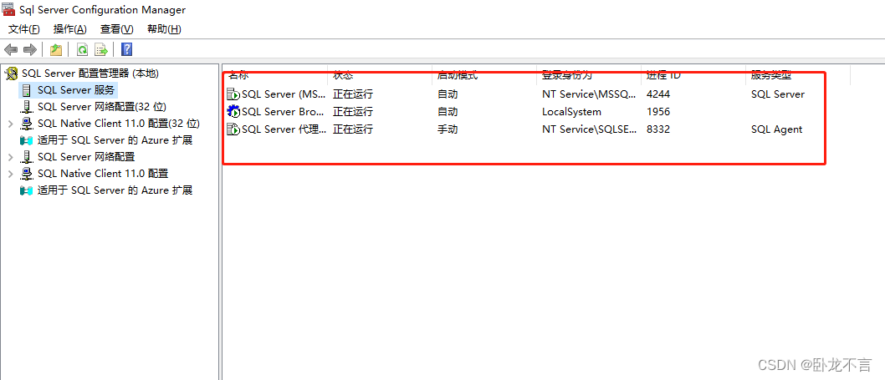Select SQL Server 服务 in the tree

click(x=76, y=90)
